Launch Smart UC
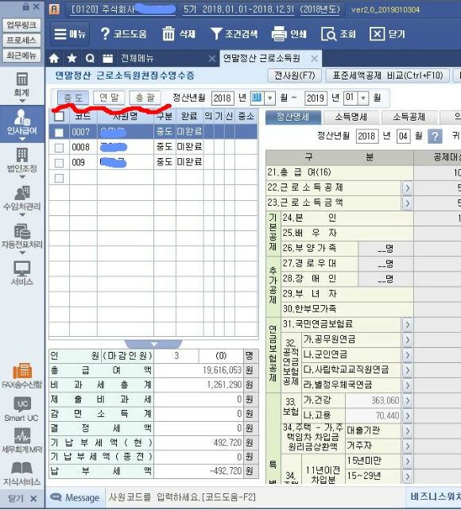Viewport: 461px width, 510px height. click(21, 409)
